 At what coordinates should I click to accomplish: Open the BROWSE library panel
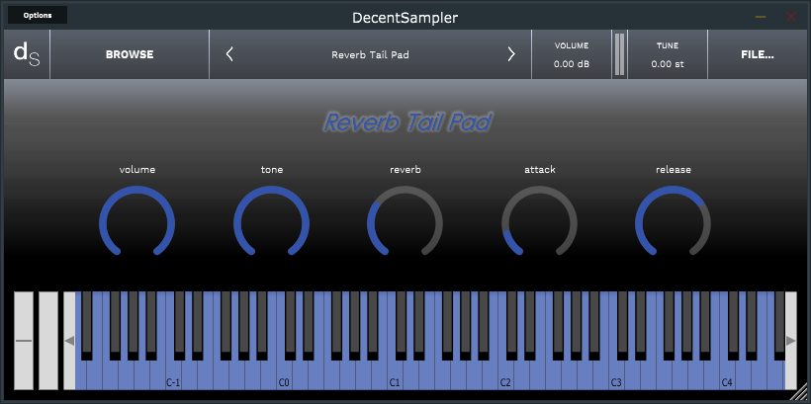(130, 54)
